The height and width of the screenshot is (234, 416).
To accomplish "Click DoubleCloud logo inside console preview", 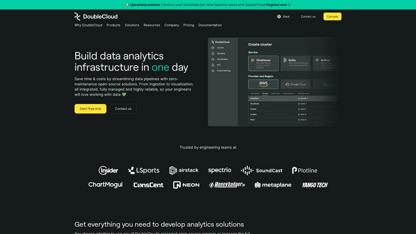I will tap(221, 42).
